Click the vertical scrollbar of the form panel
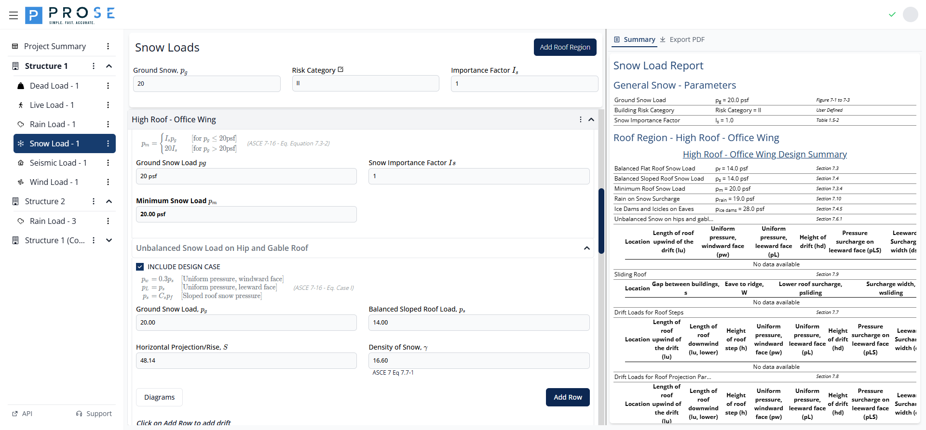 click(601, 221)
